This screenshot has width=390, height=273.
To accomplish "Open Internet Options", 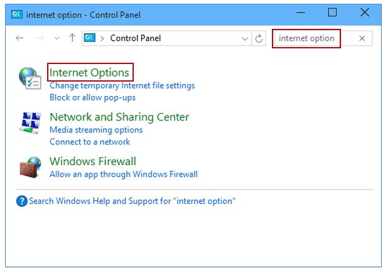I will (89, 72).
